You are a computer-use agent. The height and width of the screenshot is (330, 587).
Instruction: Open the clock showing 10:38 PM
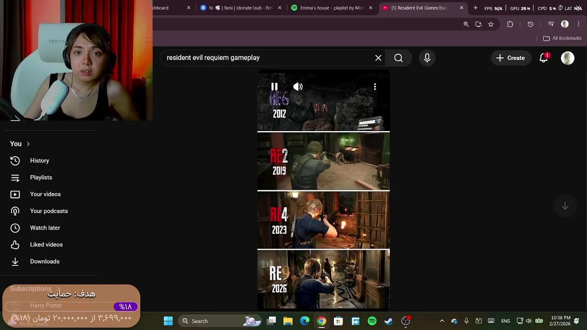pyautogui.click(x=560, y=321)
